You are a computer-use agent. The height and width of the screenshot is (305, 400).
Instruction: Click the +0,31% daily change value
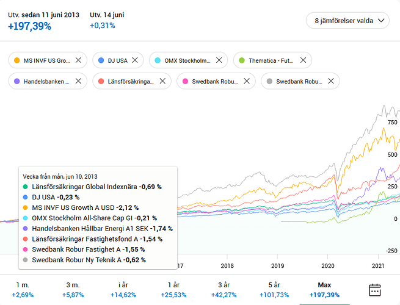click(103, 26)
